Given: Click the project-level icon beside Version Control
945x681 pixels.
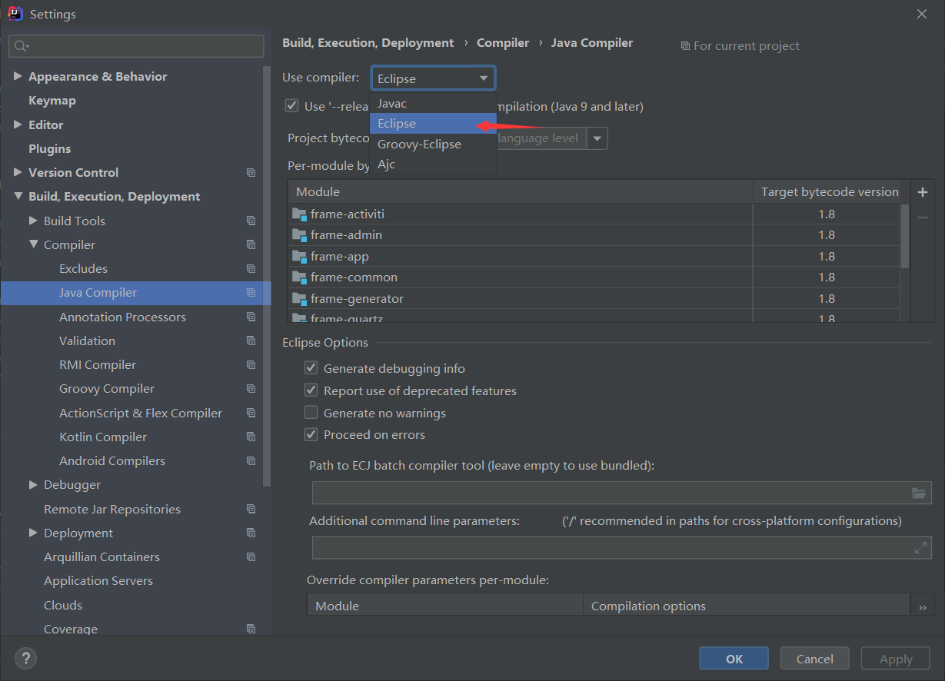Looking at the screenshot, I should (251, 173).
